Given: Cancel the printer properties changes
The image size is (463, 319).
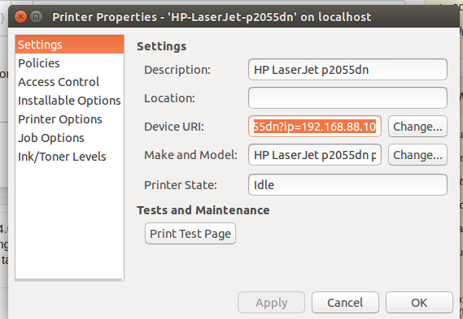Looking at the screenshot, I should [x=345, y=303].
